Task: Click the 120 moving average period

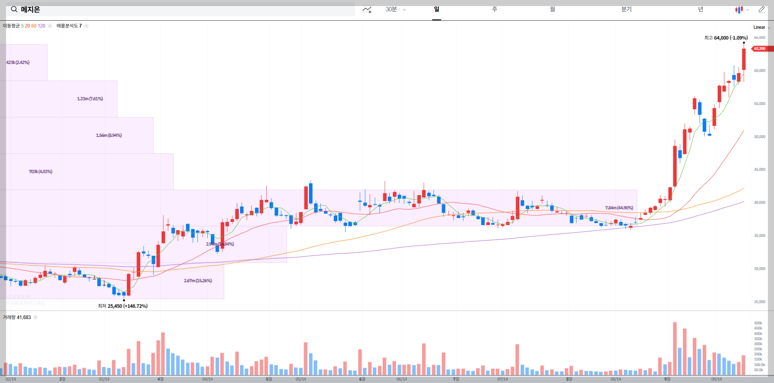Action: pyautogui.click(x=42, y=26)
